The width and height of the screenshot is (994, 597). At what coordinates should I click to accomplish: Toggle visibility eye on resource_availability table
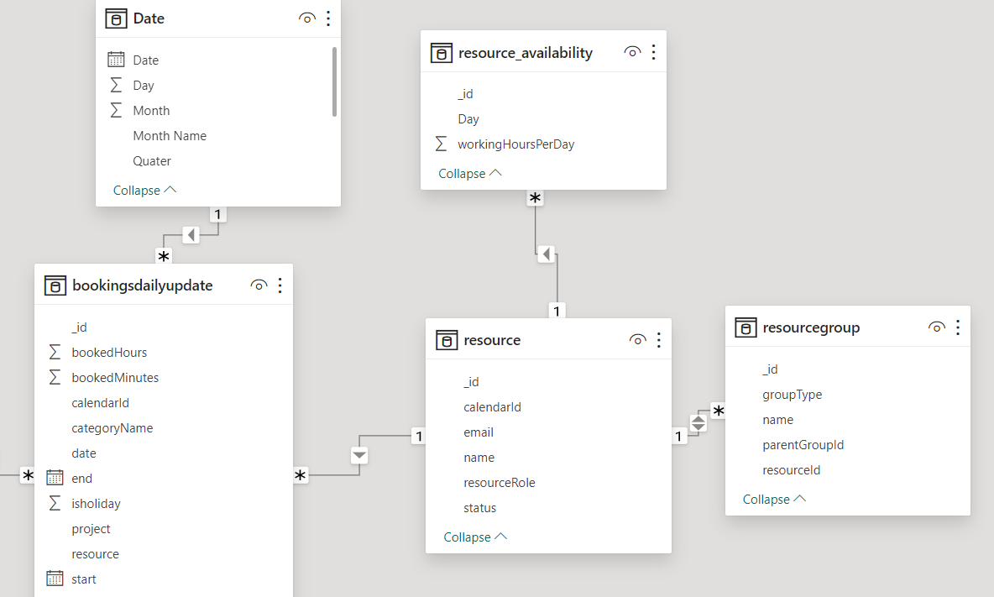[x=632, y=52]
